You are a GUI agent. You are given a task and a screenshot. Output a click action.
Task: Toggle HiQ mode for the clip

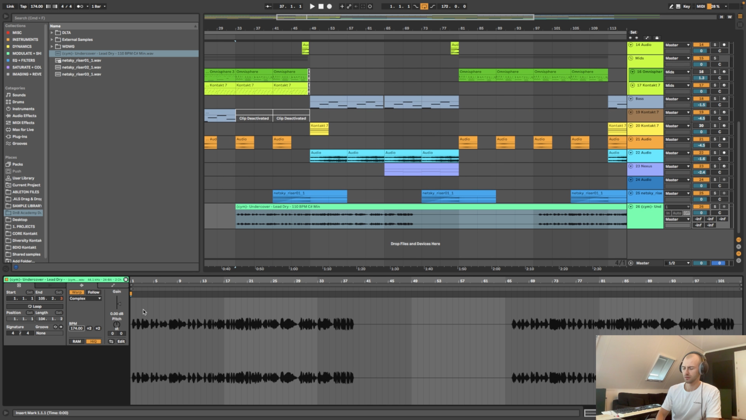point(93,341)
